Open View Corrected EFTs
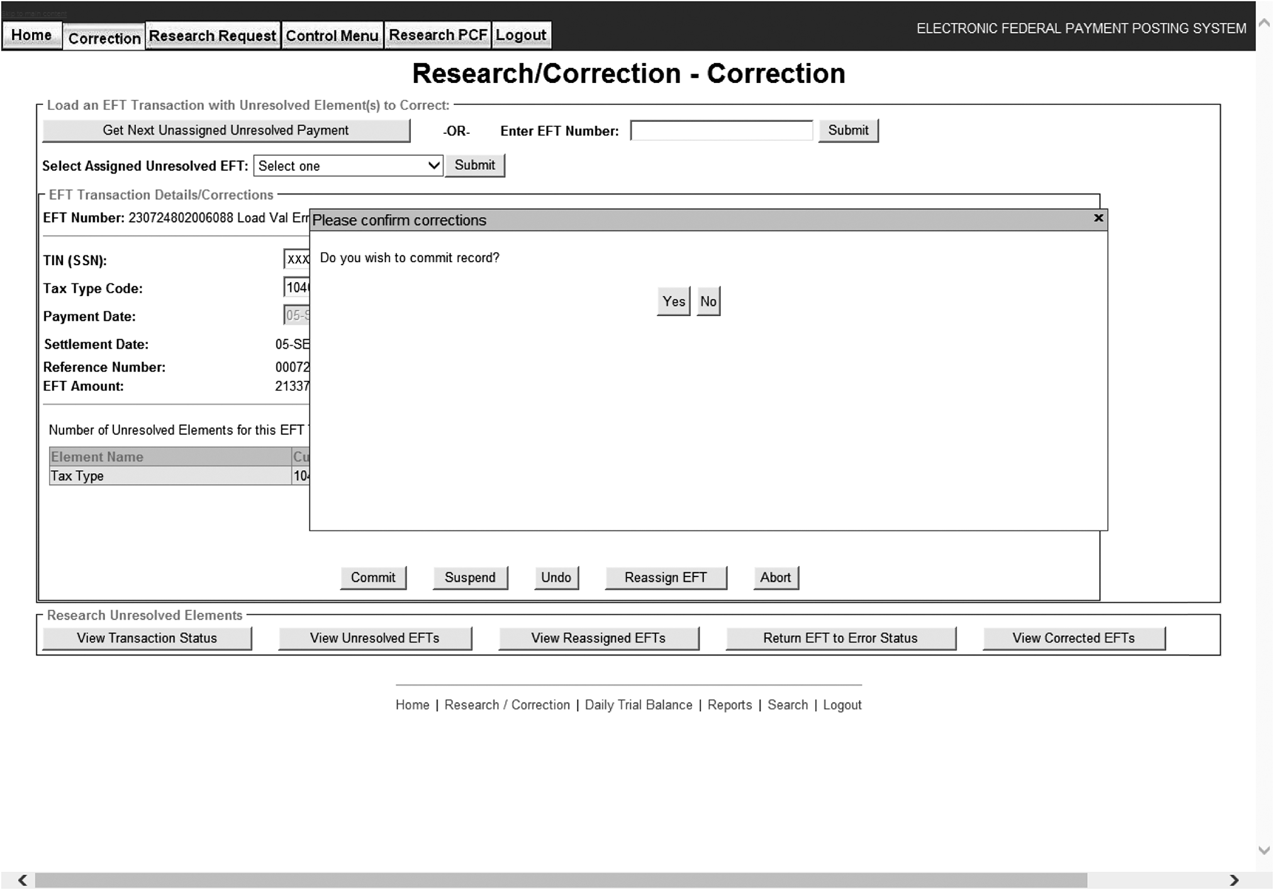This screenshot has height=890, width=1274. 1073,638
